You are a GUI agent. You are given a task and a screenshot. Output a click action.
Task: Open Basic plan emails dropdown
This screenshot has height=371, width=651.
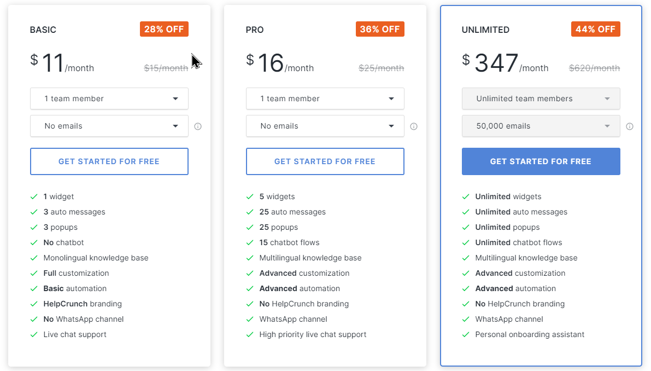(x=109, y=126)
